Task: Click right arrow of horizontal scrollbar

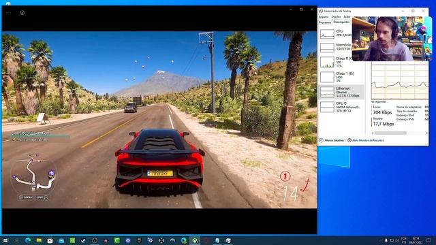Action: pos(427,133)
